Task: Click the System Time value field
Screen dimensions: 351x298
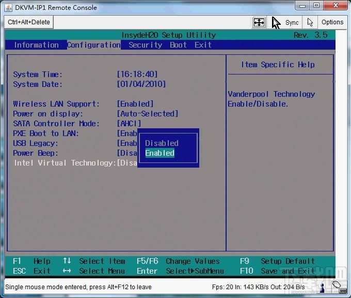Action: 137,74
